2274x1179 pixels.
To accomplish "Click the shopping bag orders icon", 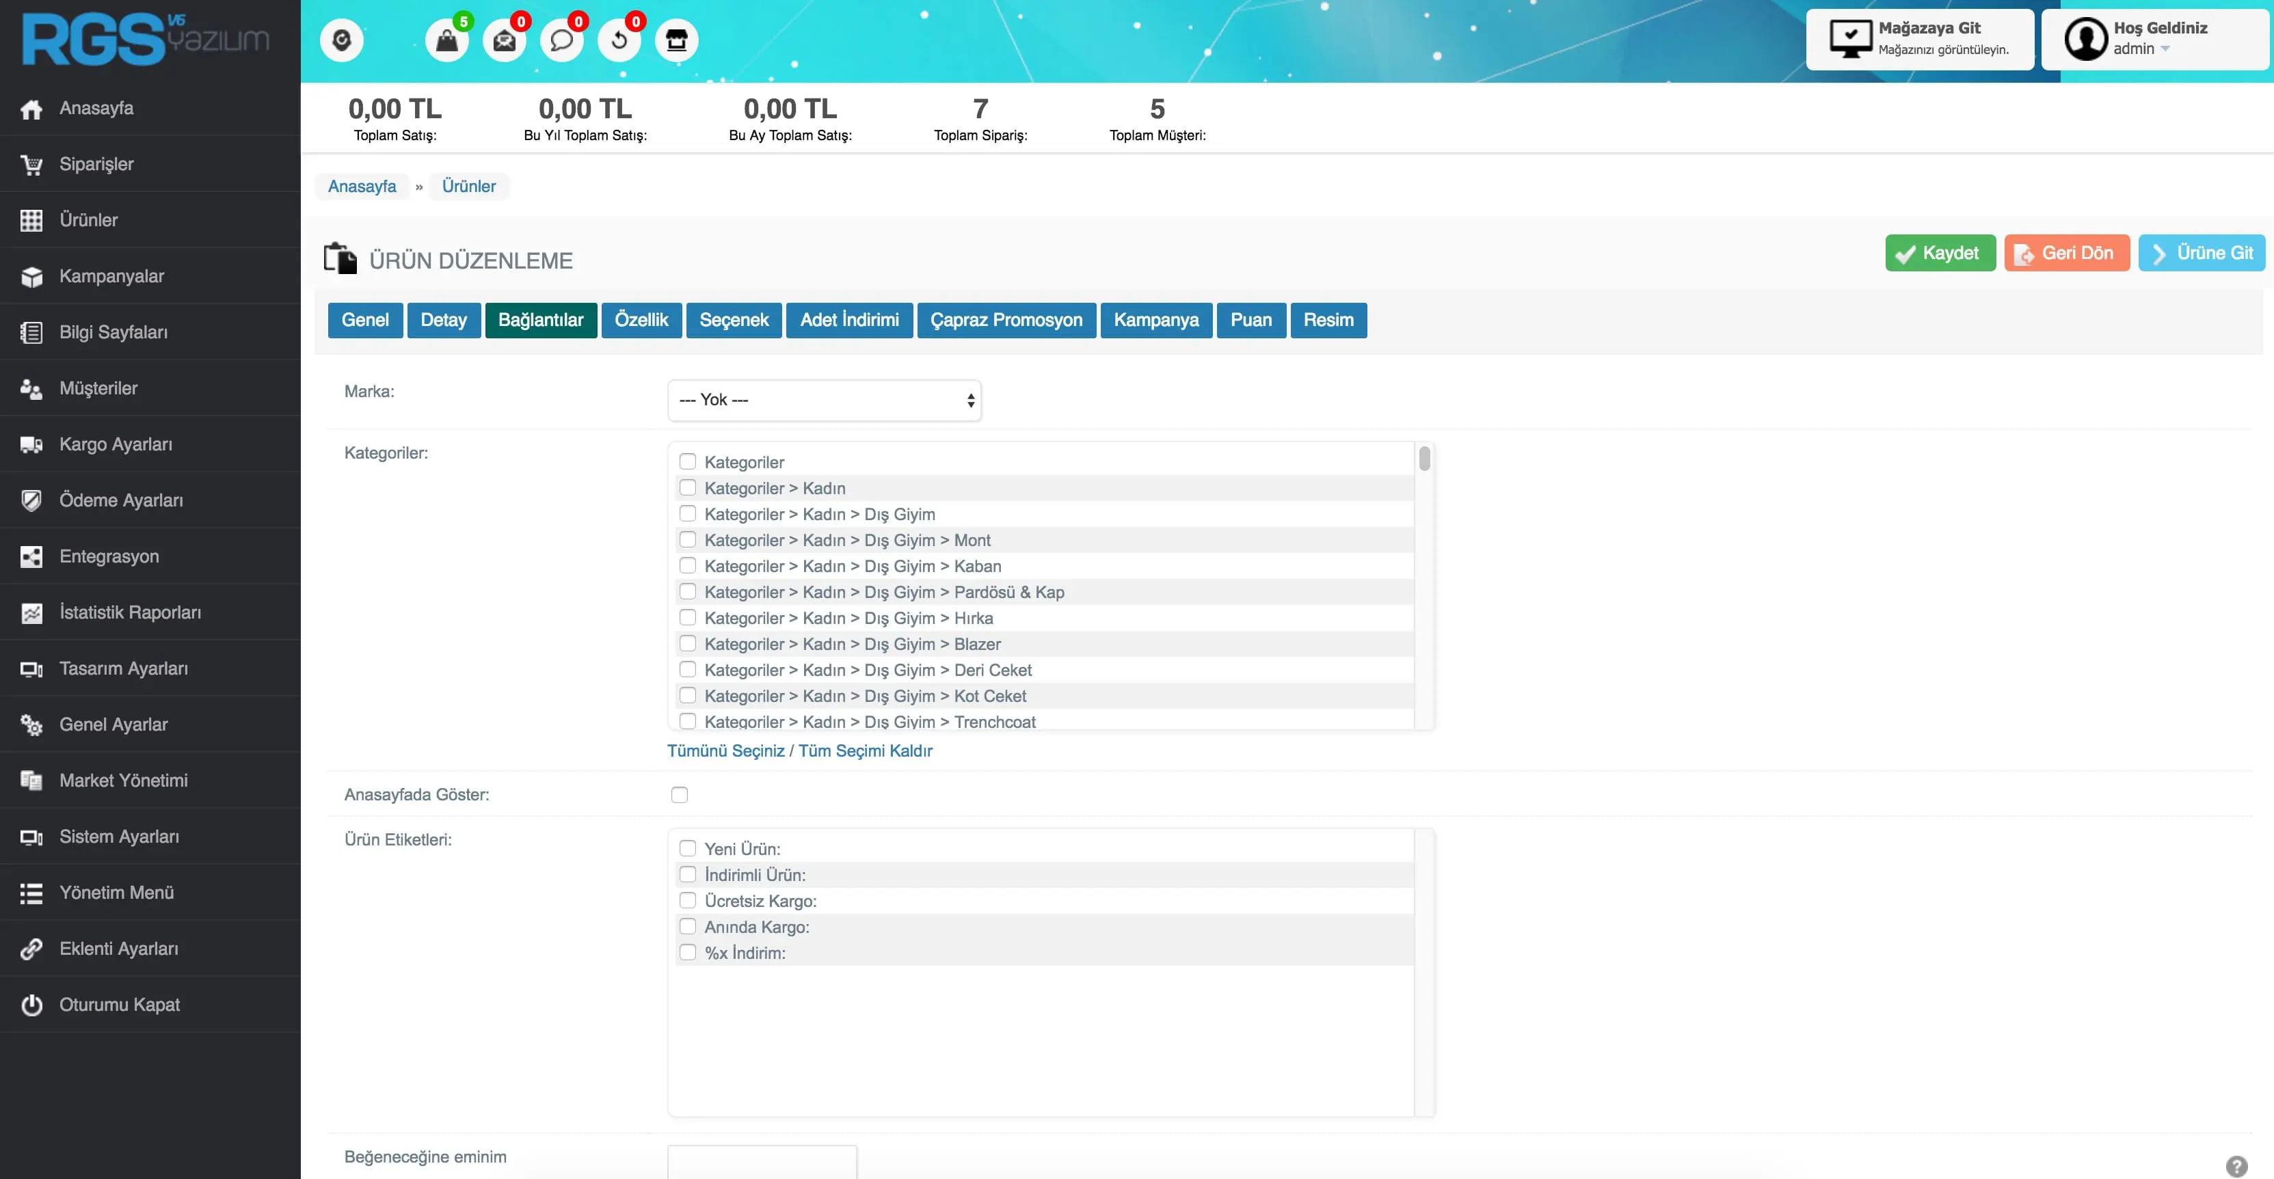I will [x=446, y=40].
